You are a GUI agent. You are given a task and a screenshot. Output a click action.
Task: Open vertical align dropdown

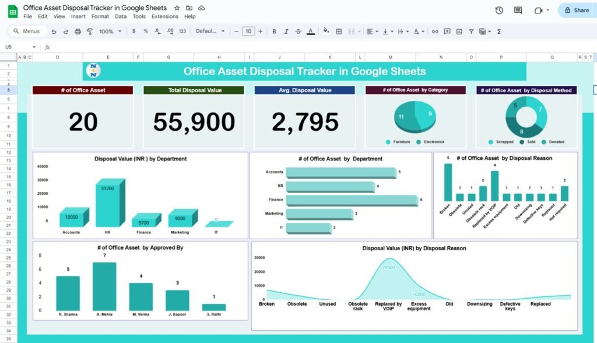pyautogui.click(x=388, y=32)
